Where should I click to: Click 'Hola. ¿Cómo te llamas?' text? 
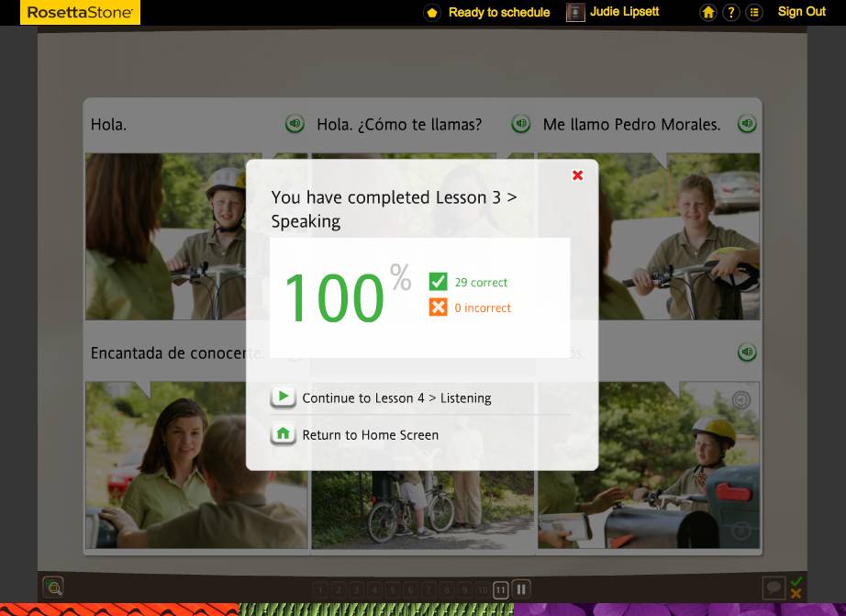tap(399, 125)
